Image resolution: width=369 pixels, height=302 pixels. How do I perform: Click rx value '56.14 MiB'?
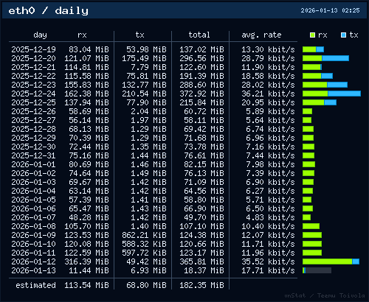click(89, 120)
